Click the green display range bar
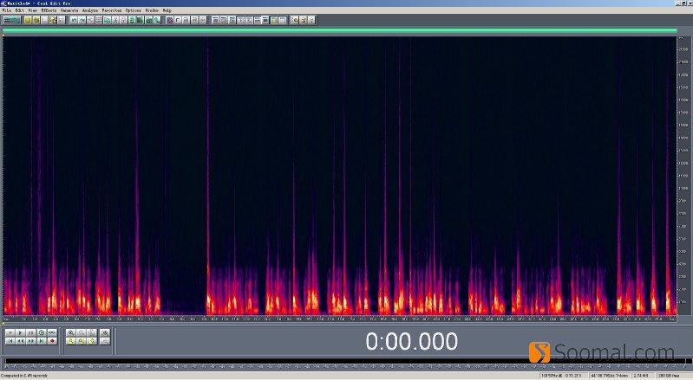693x380 pixels. point(339,30)
